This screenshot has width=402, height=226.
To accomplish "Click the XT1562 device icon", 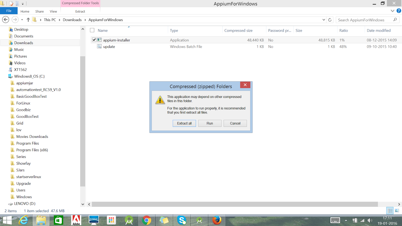I will click(x=11, y=70).
